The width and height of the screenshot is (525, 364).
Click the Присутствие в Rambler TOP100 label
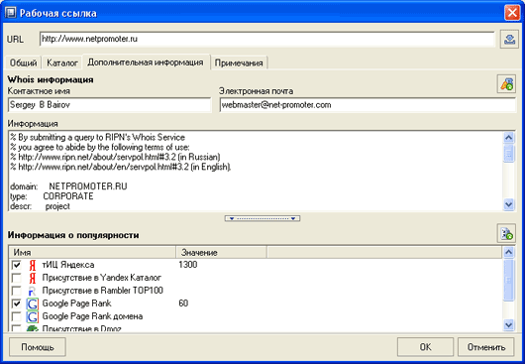pos(102,291)
